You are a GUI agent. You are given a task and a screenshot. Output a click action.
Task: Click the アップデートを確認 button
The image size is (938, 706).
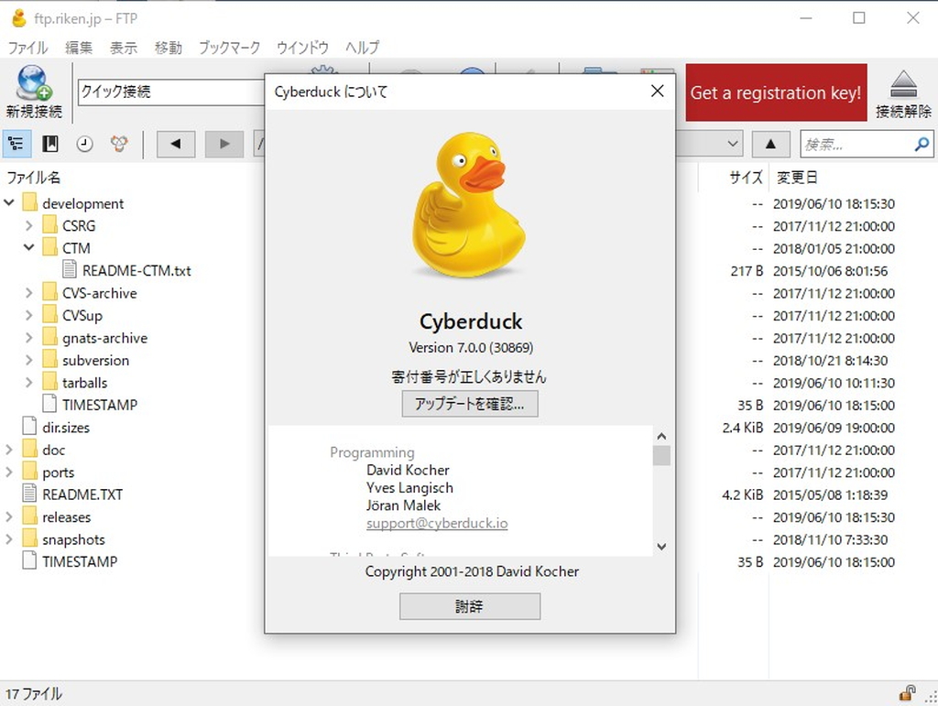point(469,404)
